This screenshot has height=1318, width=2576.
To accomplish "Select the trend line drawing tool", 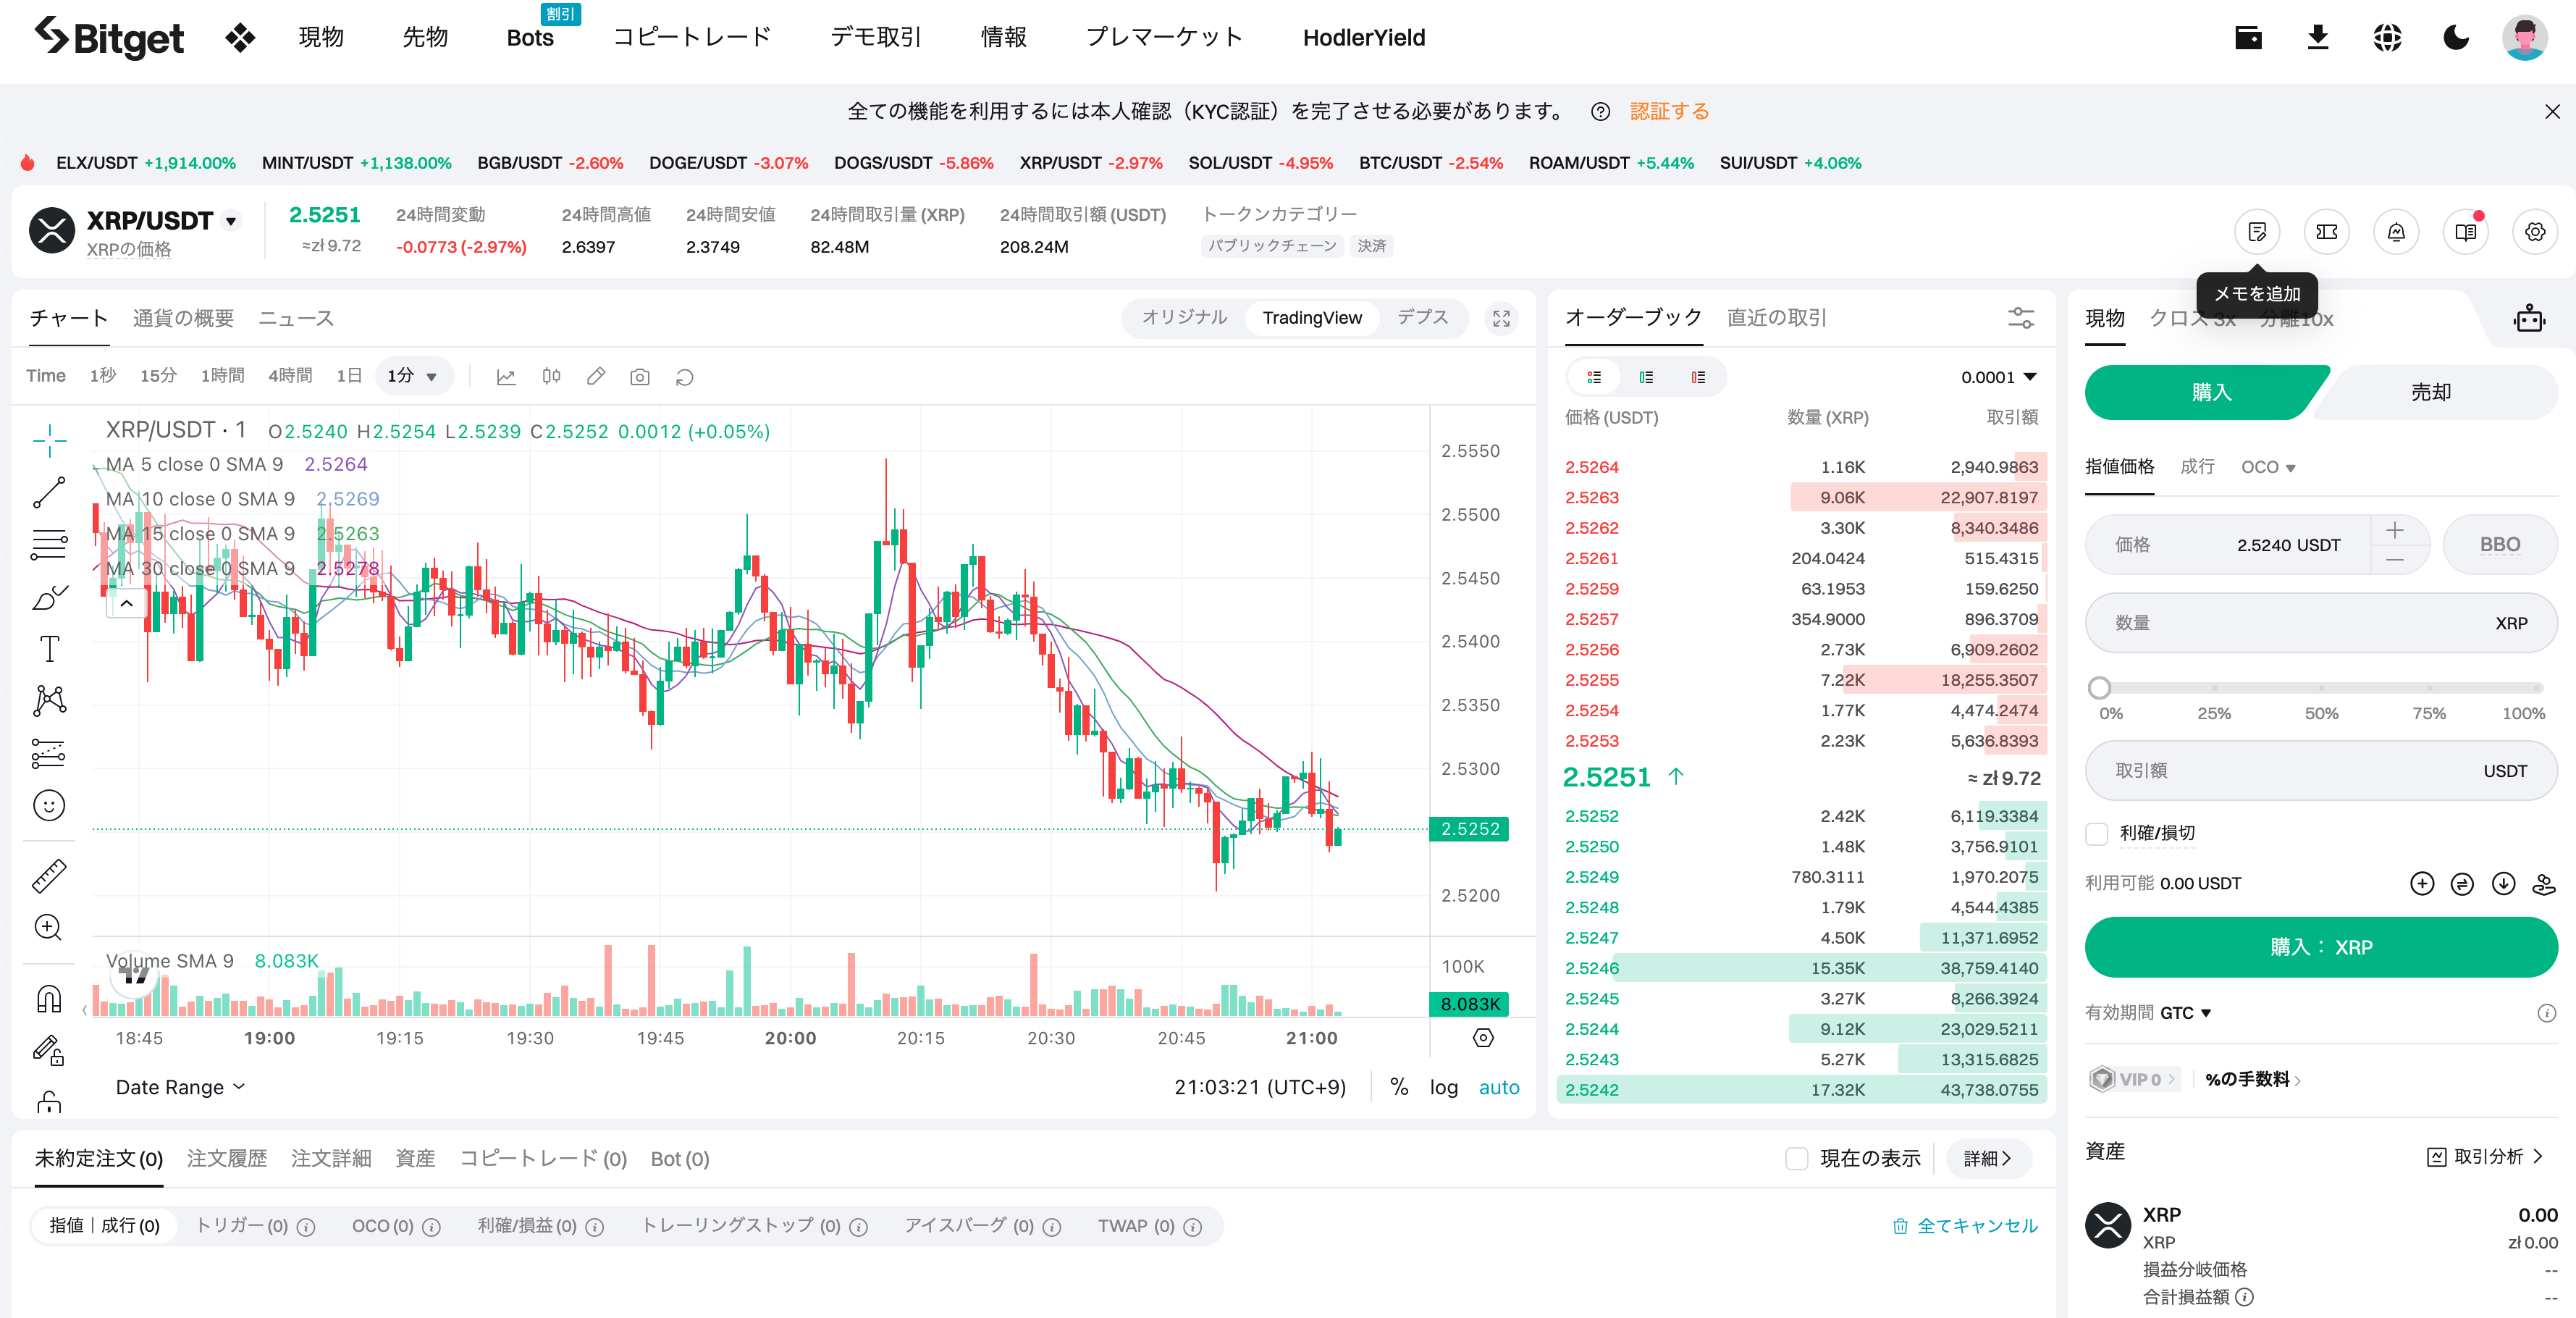I will coord(49,492).
